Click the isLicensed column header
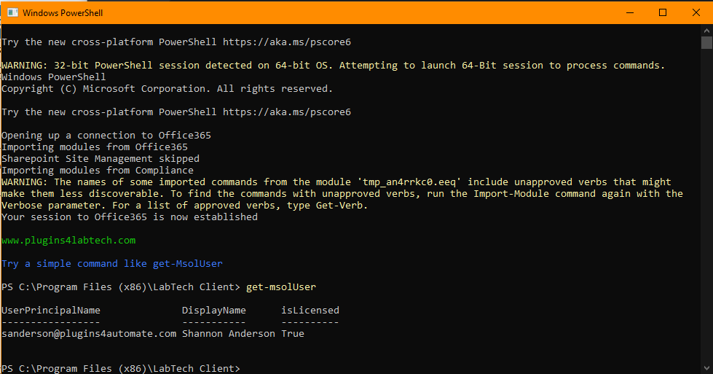713x374 pixels. pyautogui.click(x=310, y=311)
